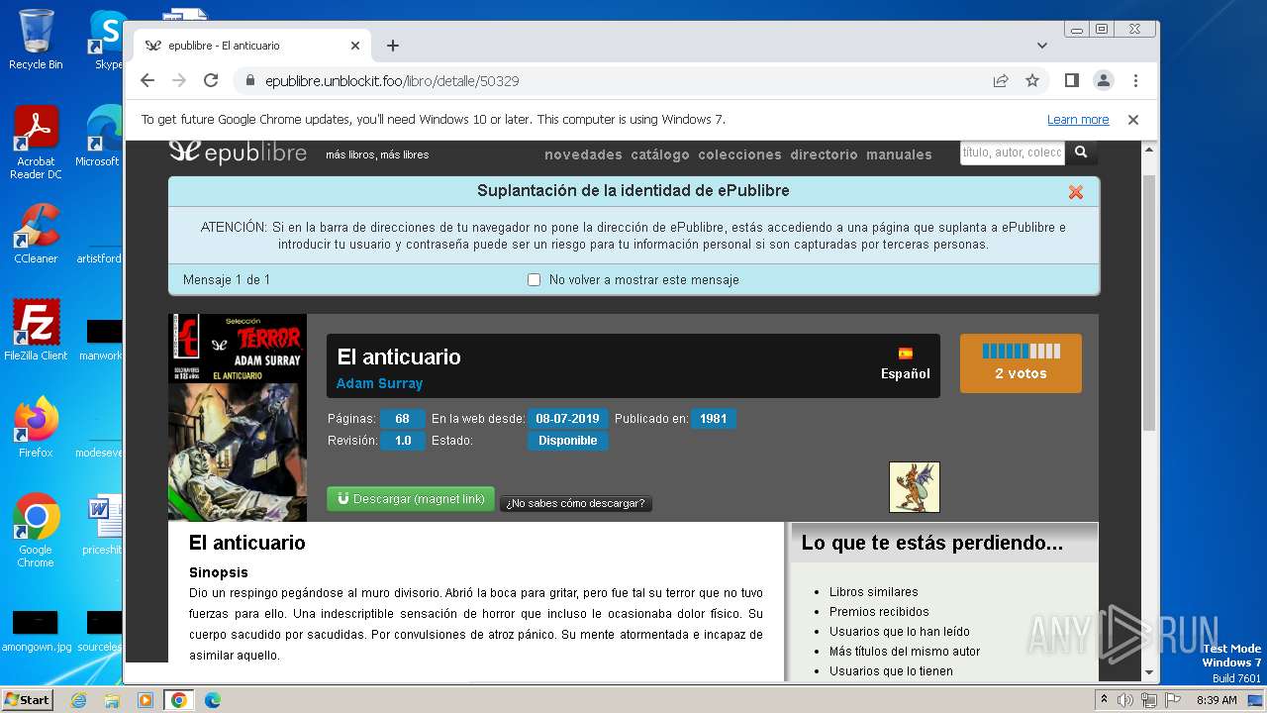Click the revision 1.0 badge
Image resolution: width=1267 pixels, height=713 pixels.
402,441
